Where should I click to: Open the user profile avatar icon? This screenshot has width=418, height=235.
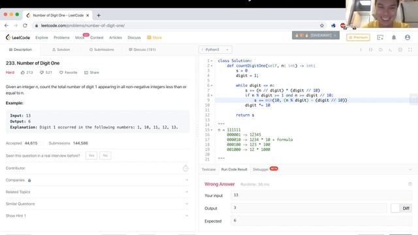408,38
